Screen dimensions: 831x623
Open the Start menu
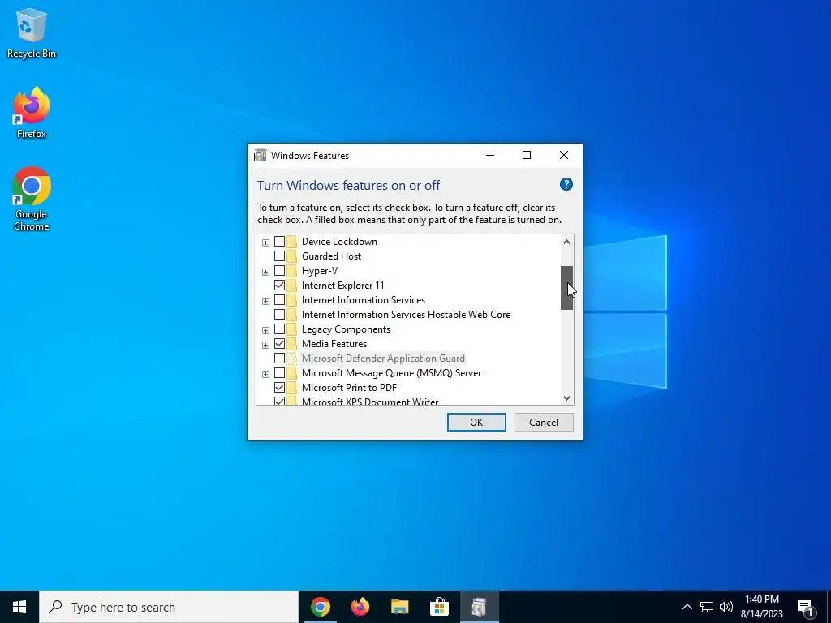click(19, 607)
